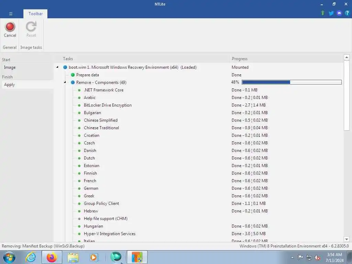This screenshot has height=264, width=352.
Task: Select the Arabic component row
Action: [90, 98]
